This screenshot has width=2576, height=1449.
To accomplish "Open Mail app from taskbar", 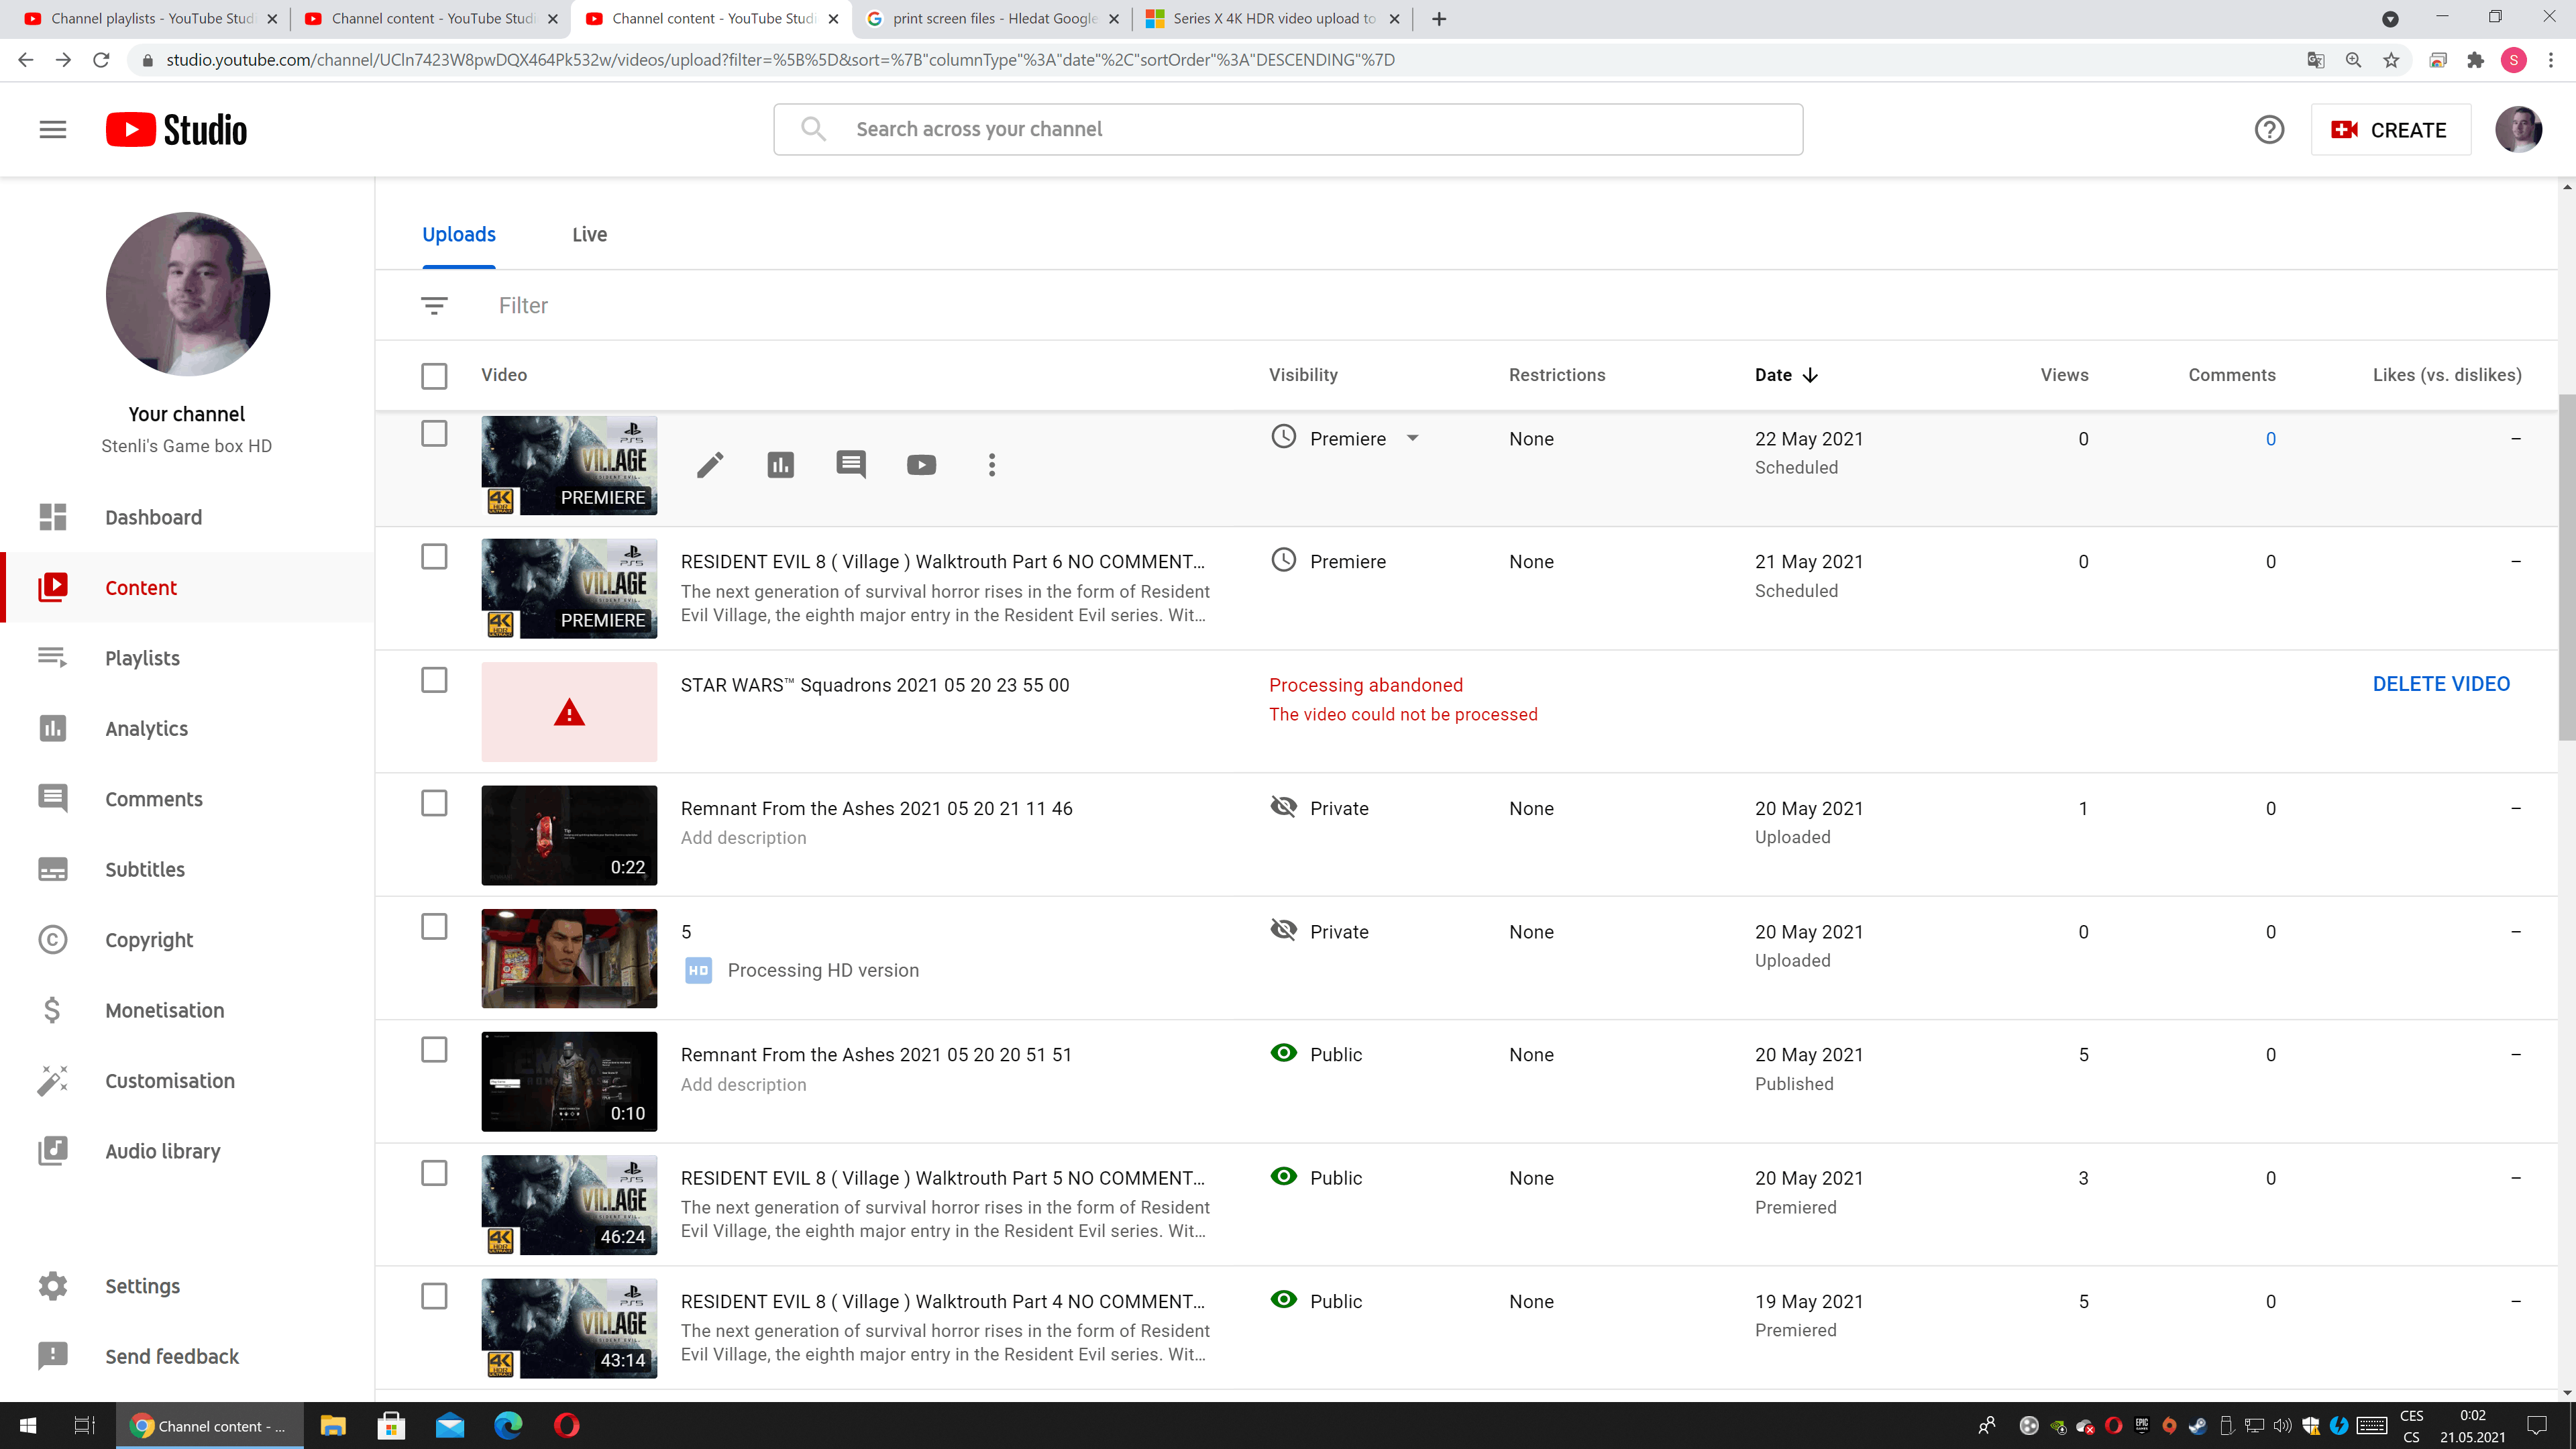I will click(450, 1425).
